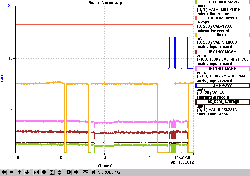This screenshot has width=250, height=176.
Task: Select the IBC1H00BCMAVG curve in legend
Action: [222, 2]
